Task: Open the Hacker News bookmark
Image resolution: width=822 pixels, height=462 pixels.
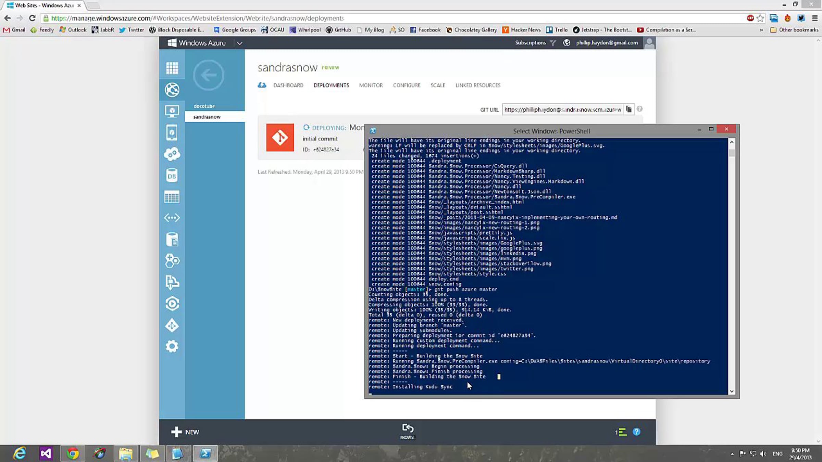Action: (521, 30)
